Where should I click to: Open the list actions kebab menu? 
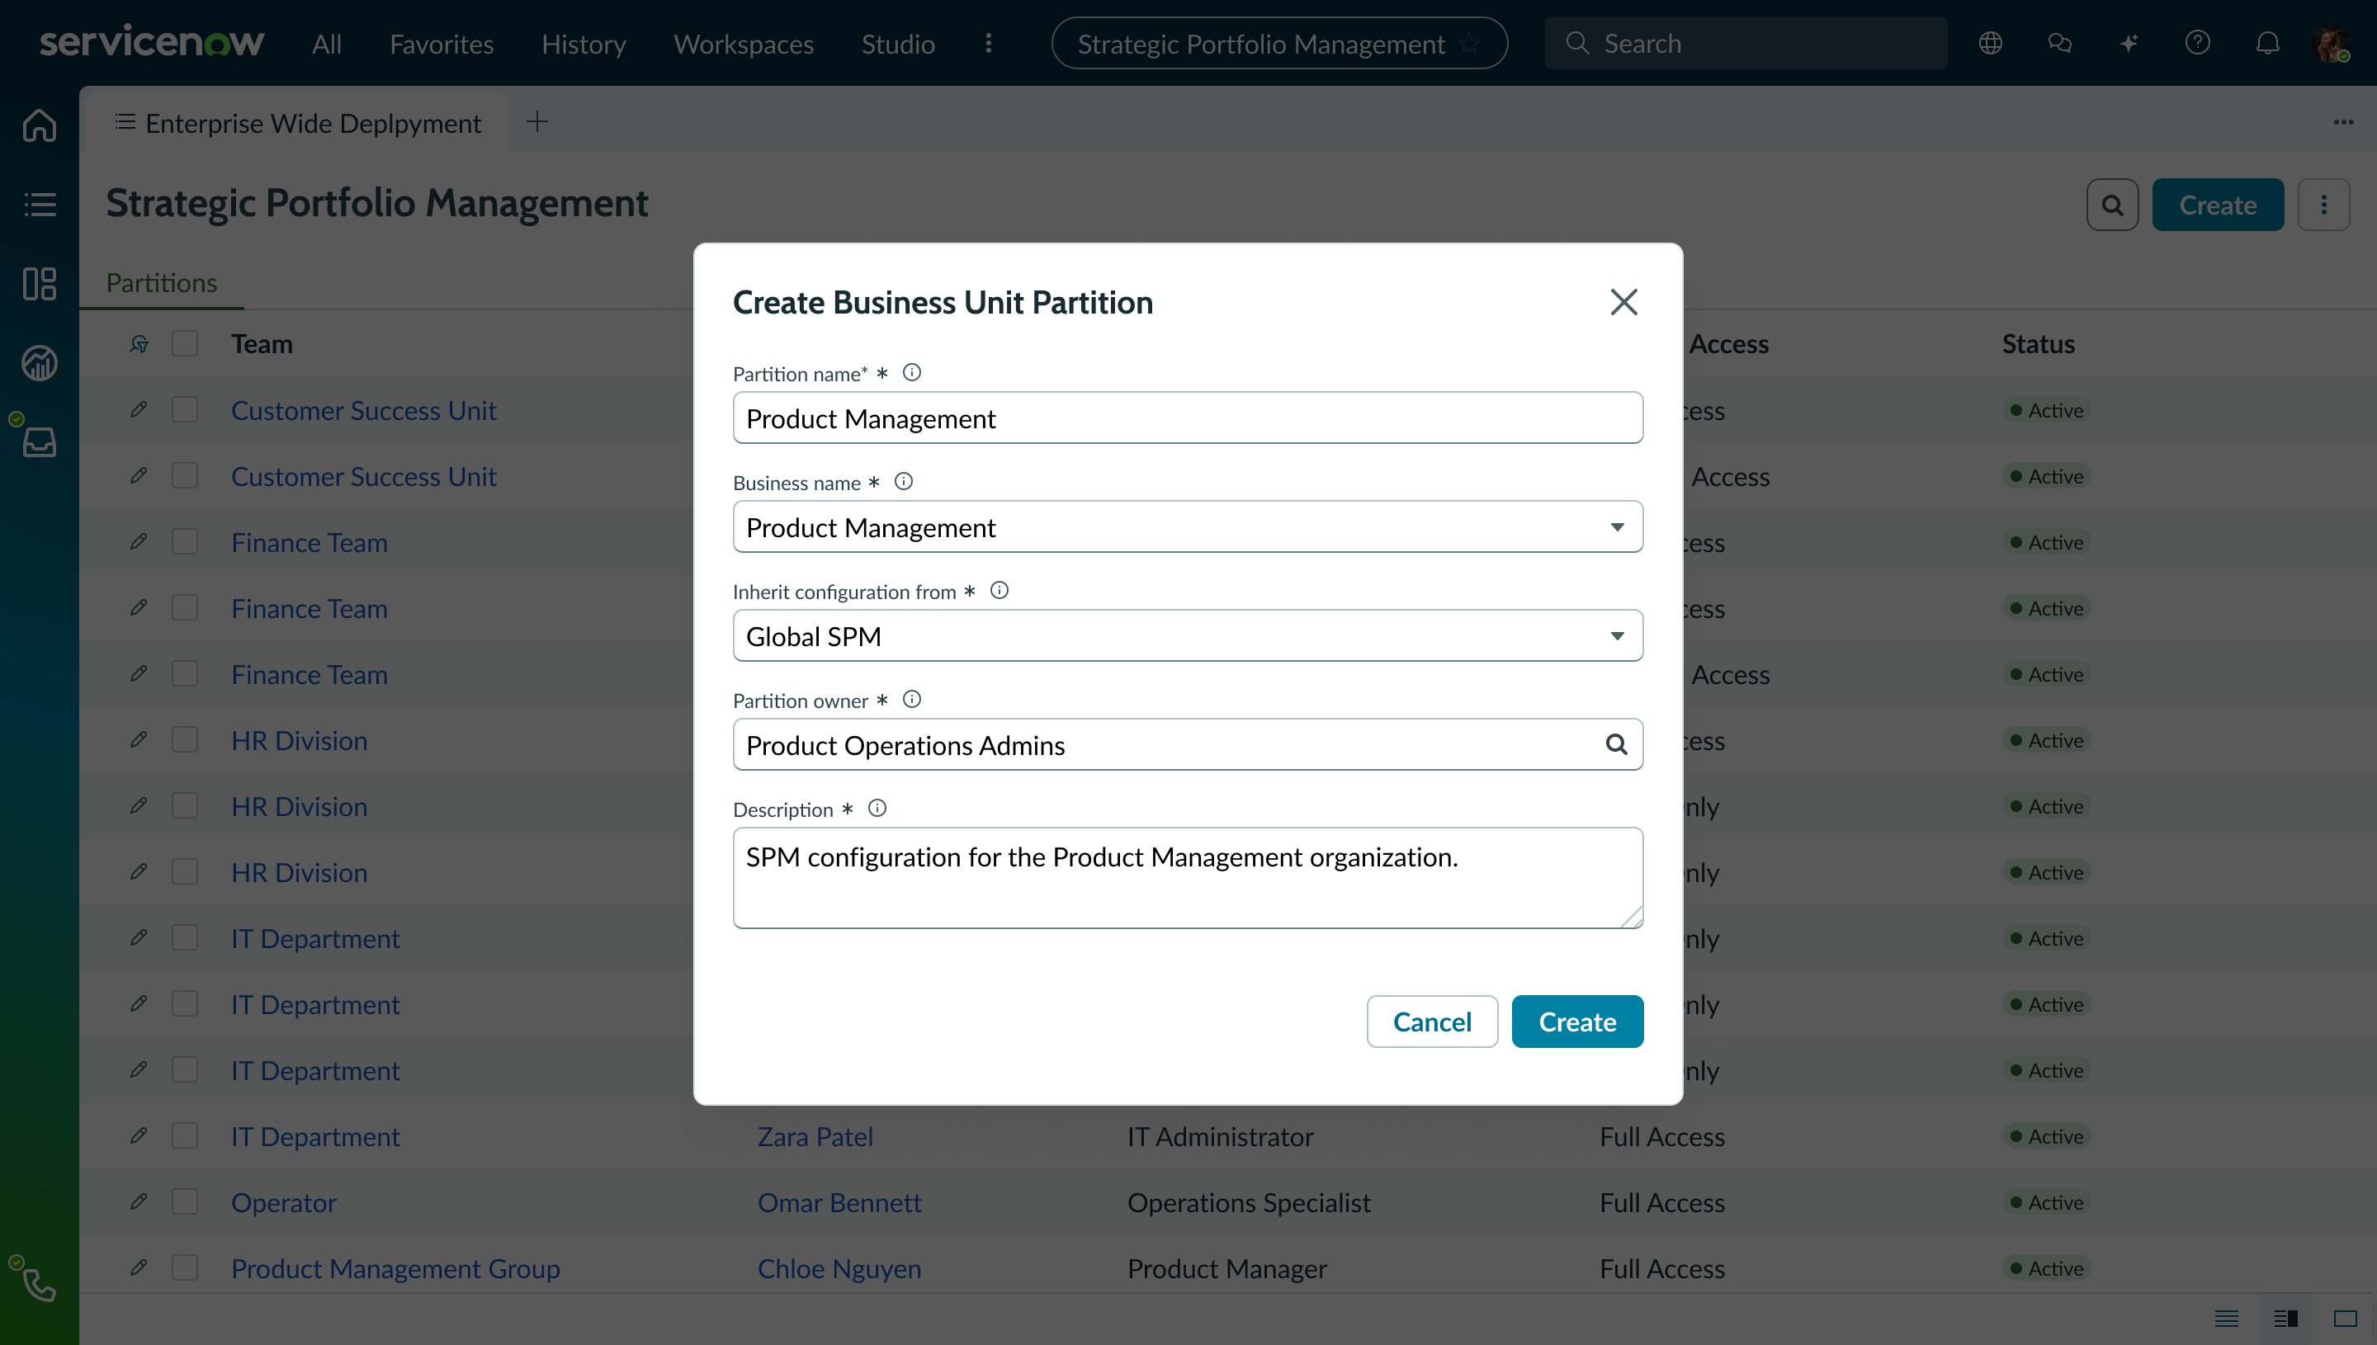click(x=2324, y=204)
